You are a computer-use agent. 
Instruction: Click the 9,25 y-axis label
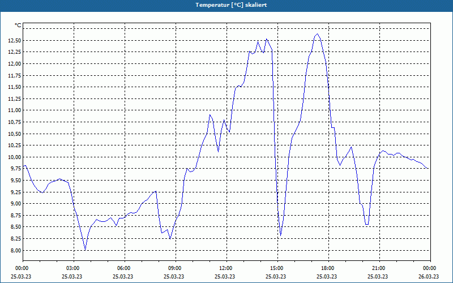coord(16,192)
